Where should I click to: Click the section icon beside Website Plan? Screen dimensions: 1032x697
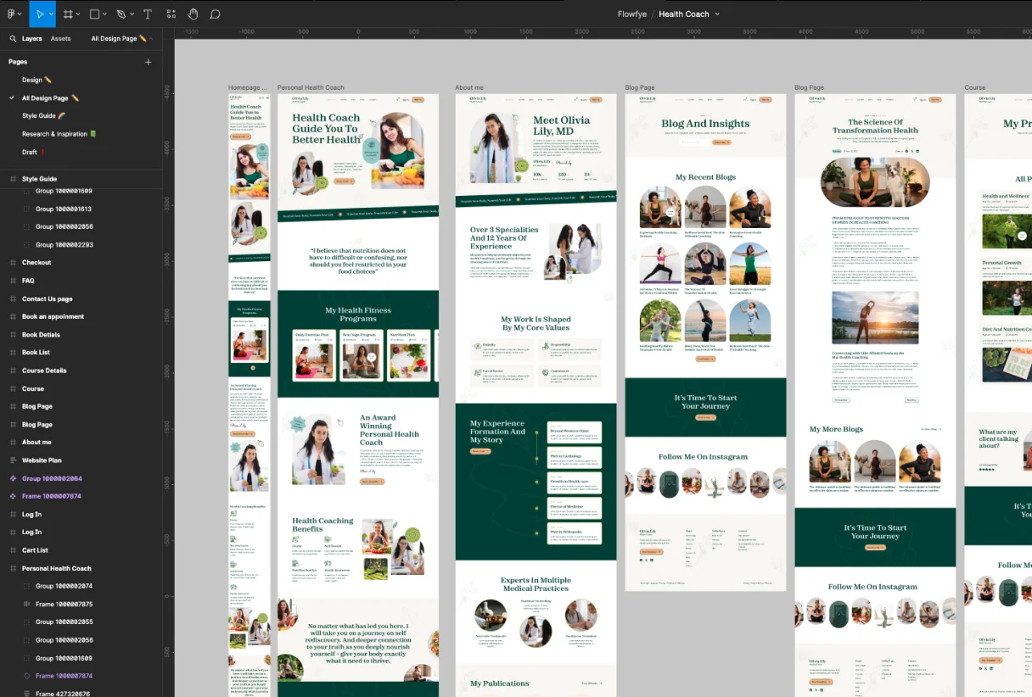pyautogui.click(x=13, y=460)
